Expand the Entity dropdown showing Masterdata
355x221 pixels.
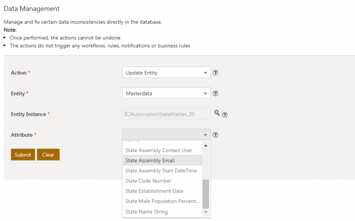(166, 94)
